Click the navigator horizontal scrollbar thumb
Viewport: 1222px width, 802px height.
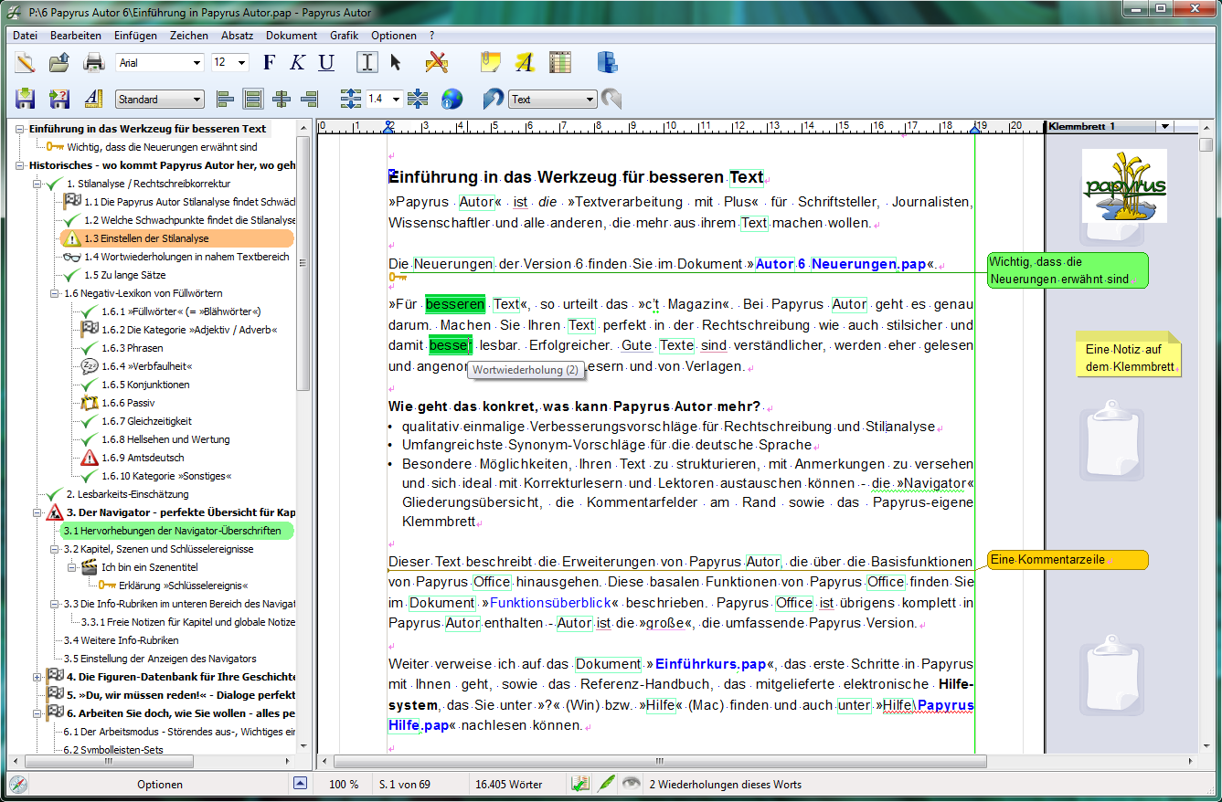108,760
